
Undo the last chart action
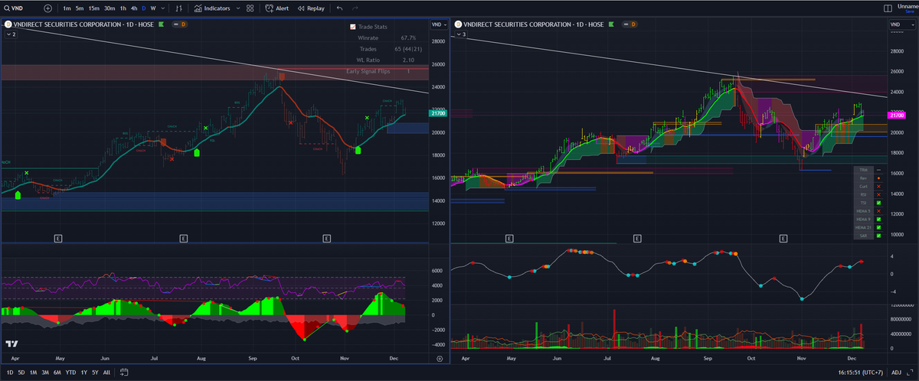pyautogui.click(x=339, y=8)
